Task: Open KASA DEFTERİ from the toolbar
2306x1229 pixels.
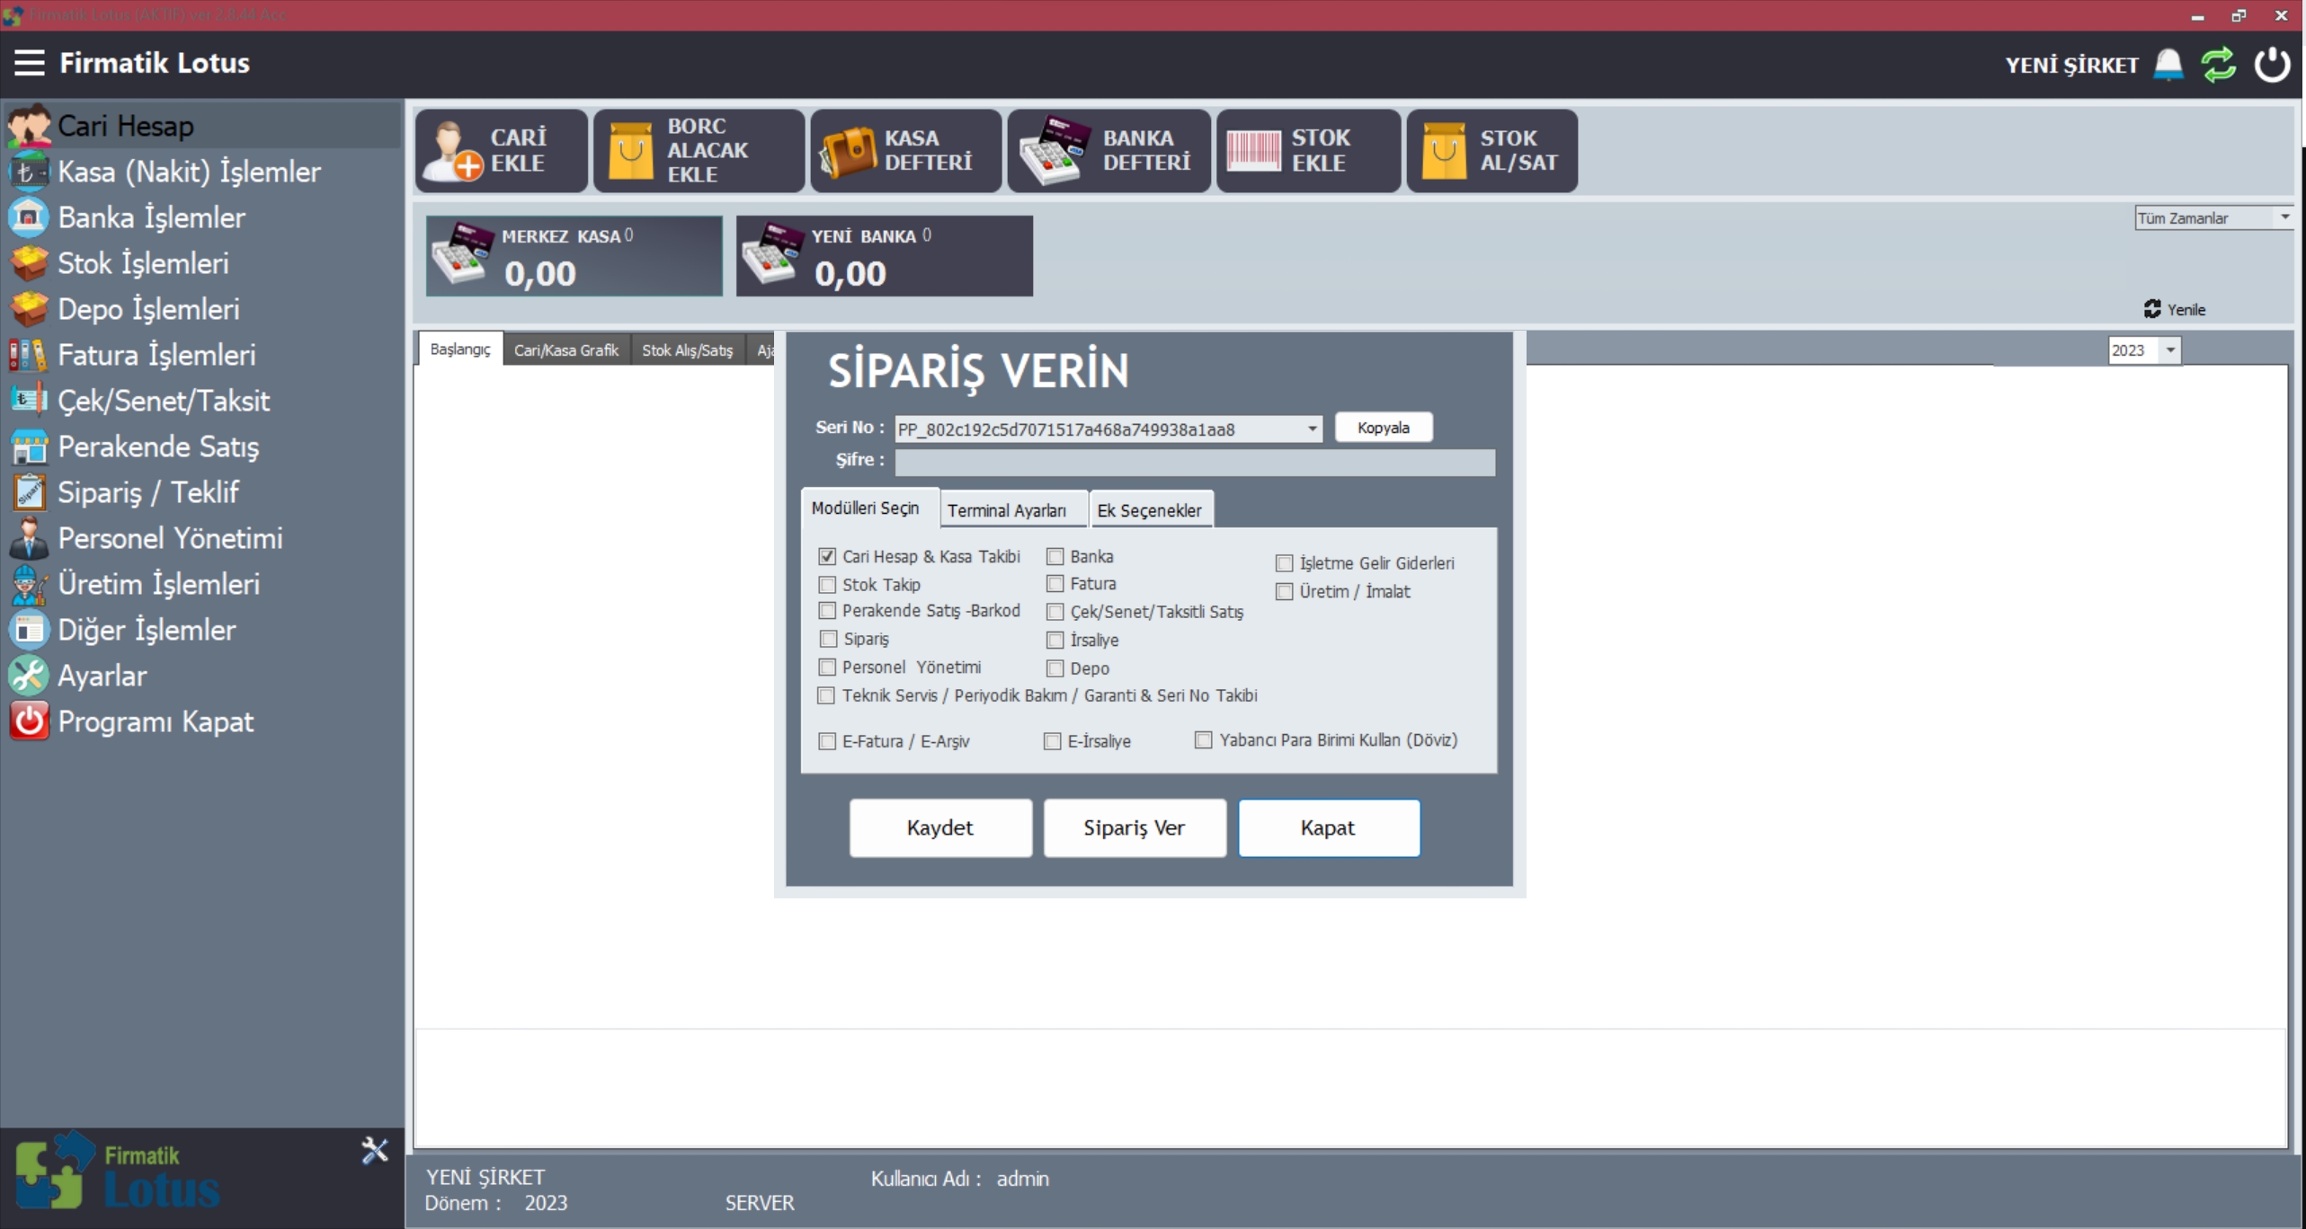Action: point(906,151)
